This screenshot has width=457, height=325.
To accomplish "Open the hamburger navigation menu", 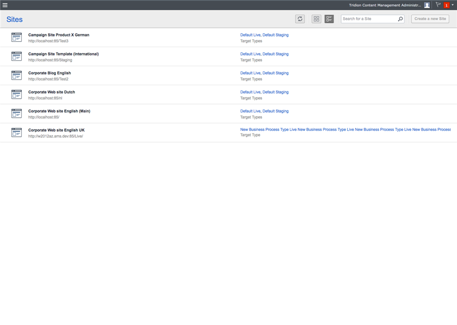I will pyautogui.click(x=5, y=5).
